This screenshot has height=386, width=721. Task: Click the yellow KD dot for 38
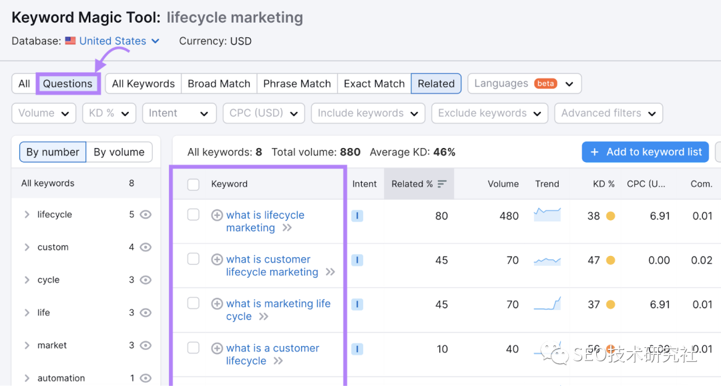(610, 216)
